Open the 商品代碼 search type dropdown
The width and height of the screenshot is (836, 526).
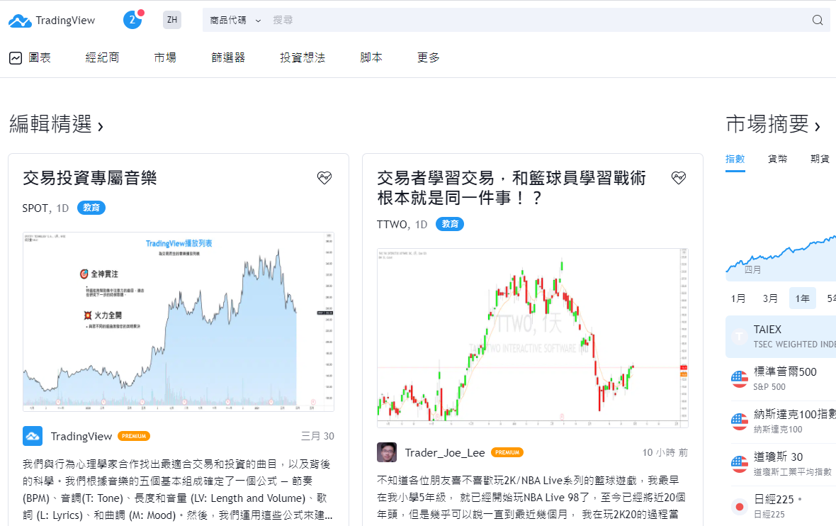(235, 21)
